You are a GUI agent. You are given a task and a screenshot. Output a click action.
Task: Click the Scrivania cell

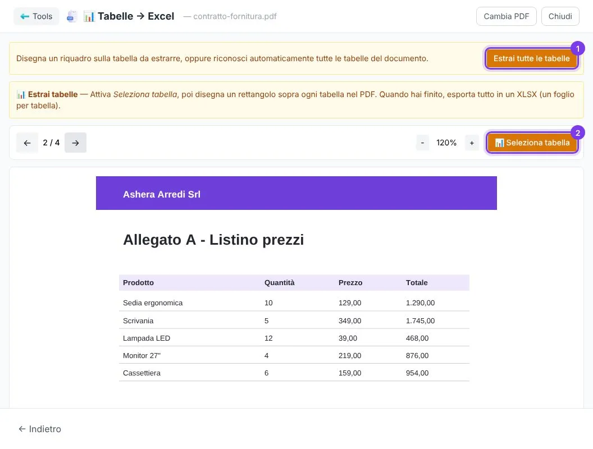138,321
